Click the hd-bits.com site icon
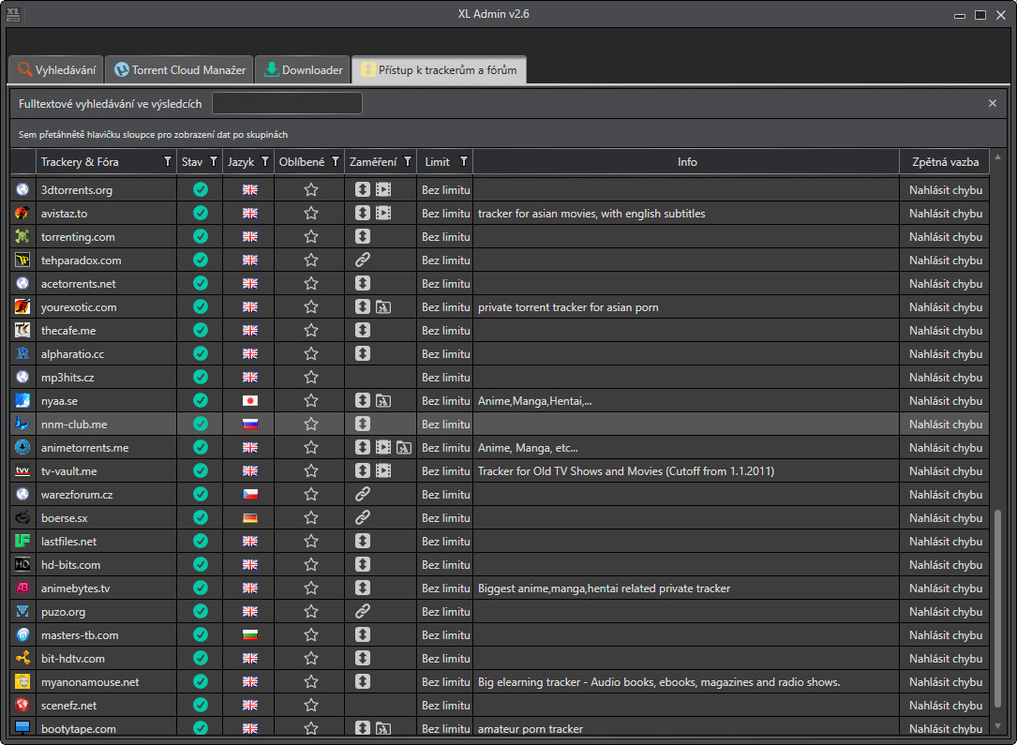The height and width of the screenshot is (745, 1017). pos(22,564)
